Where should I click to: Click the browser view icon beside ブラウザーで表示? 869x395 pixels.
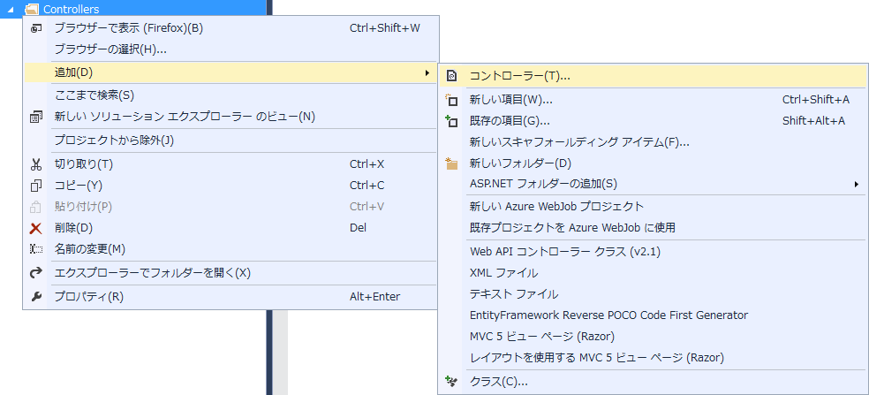(x=36, y=28)
